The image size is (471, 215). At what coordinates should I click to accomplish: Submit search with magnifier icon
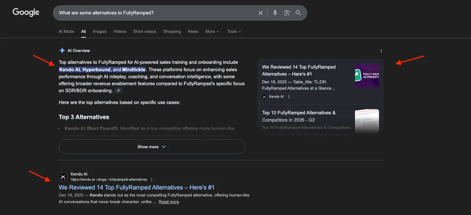click(298, 13)
